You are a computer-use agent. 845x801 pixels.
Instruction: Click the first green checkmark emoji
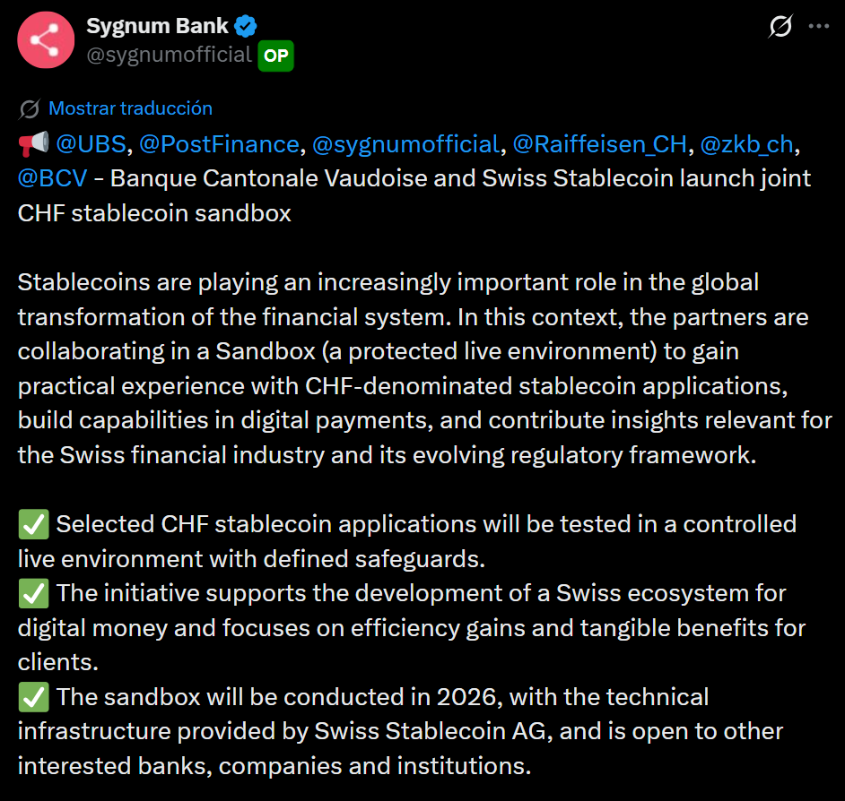click(33, 523)
